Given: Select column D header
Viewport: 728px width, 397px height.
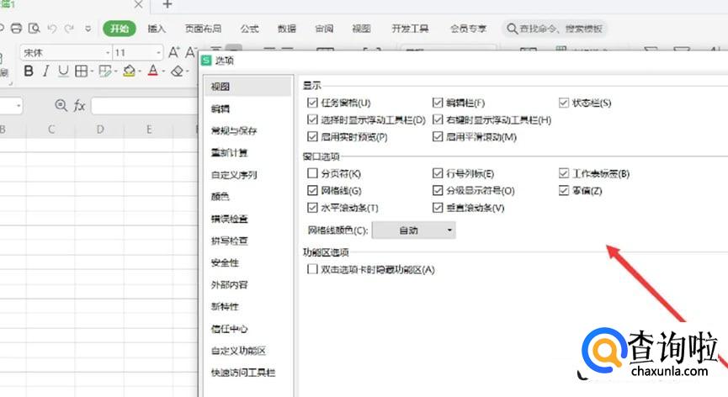Looking at the screenshot, I should click(x=100, y=130).
